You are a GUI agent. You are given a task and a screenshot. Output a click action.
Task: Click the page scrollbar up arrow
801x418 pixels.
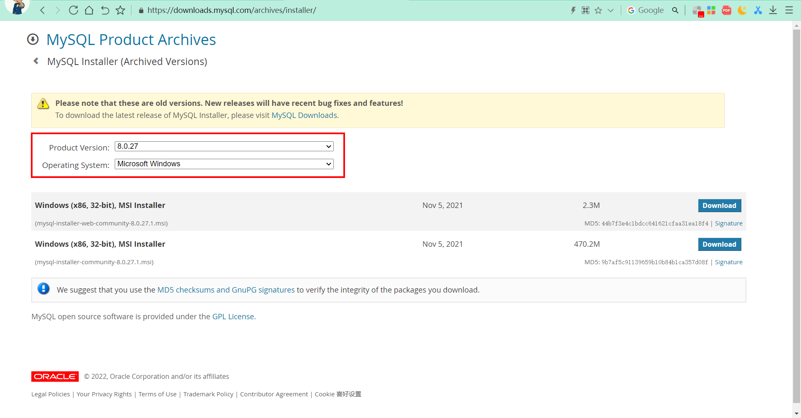click(796, 25)
